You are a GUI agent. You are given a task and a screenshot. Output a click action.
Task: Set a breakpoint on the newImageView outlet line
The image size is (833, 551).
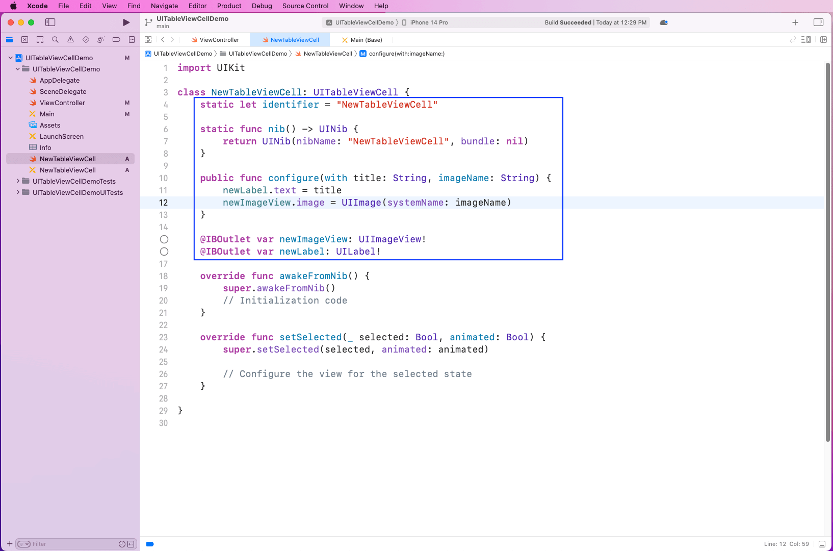coord(164,239)
